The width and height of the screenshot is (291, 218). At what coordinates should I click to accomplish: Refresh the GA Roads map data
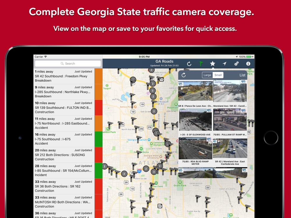189,64
